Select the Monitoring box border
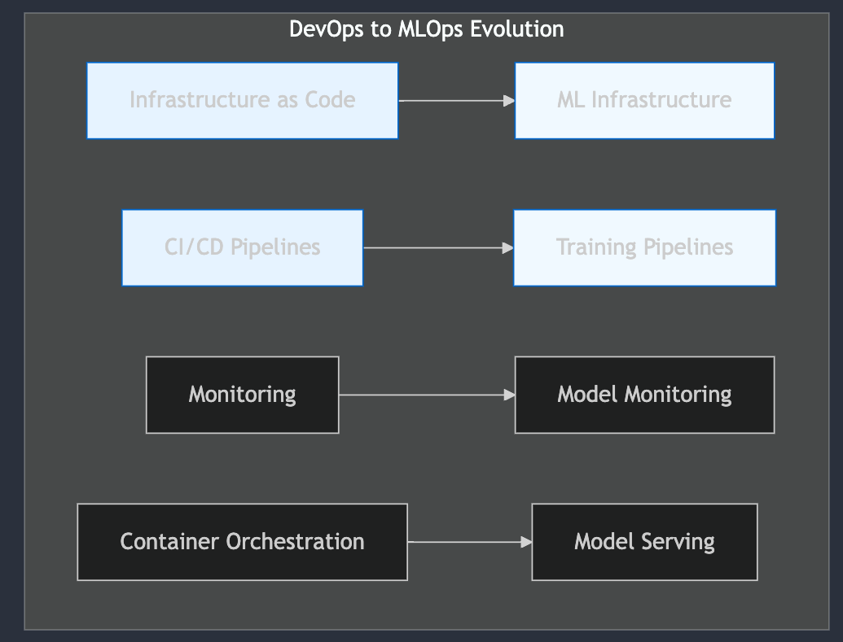The image size is (843, 642). (242, 357)
